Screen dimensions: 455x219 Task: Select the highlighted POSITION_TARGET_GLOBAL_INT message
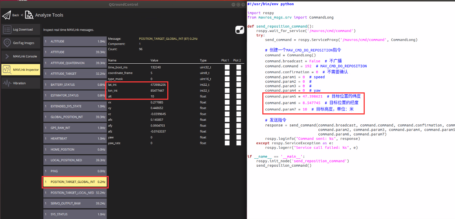(75, 181)
